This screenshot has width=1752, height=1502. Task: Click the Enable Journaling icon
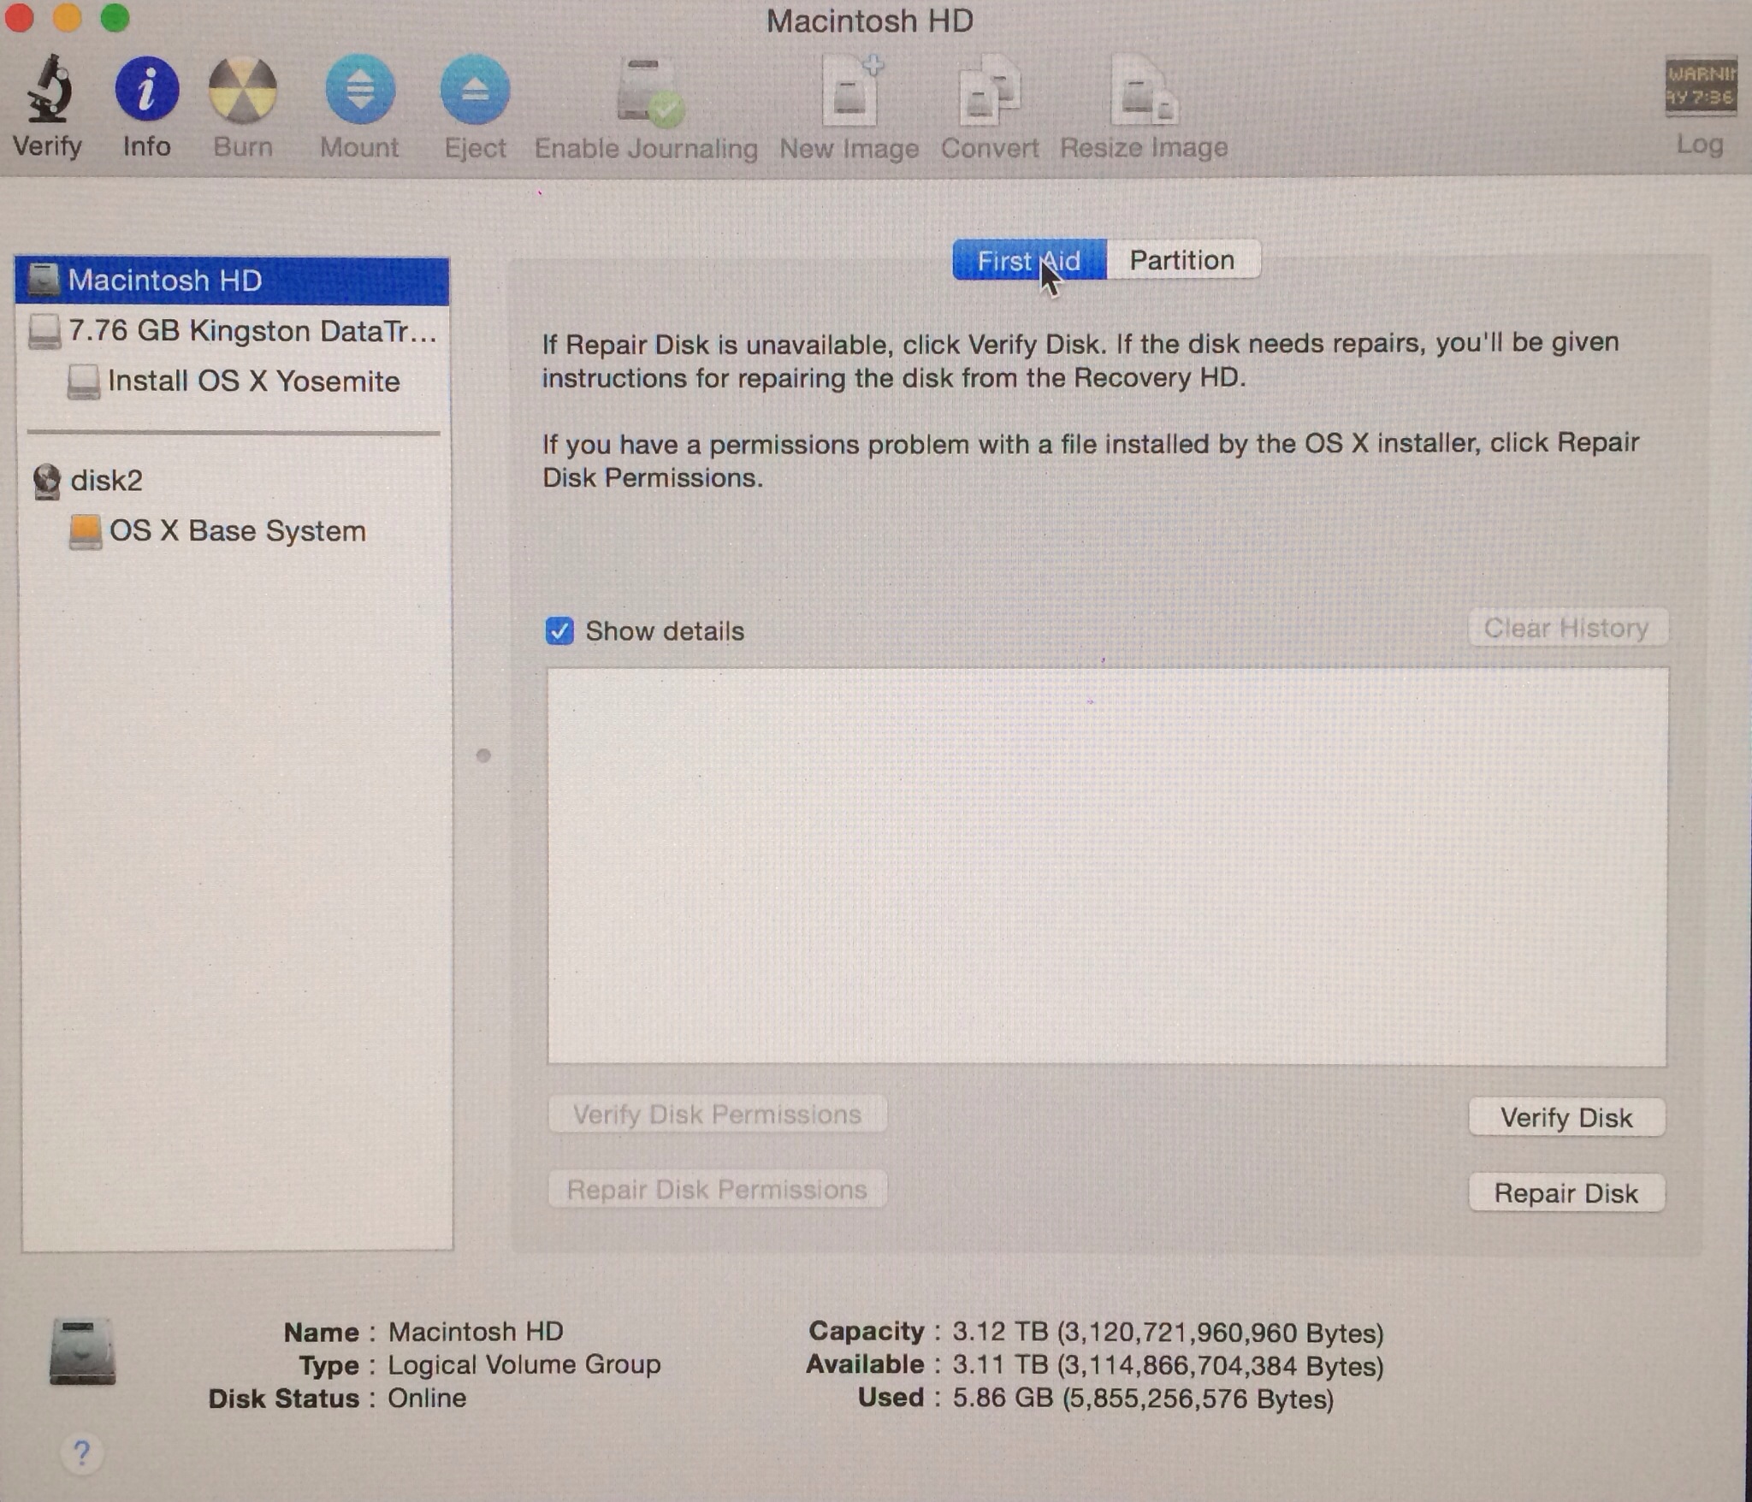pyautogui.click(x=647, y=92)
